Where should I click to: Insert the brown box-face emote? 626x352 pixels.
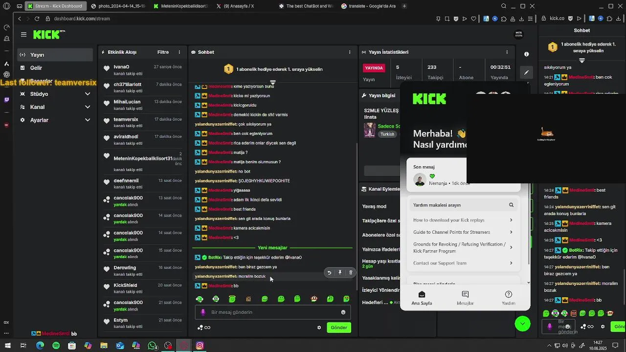coord(248,299)
